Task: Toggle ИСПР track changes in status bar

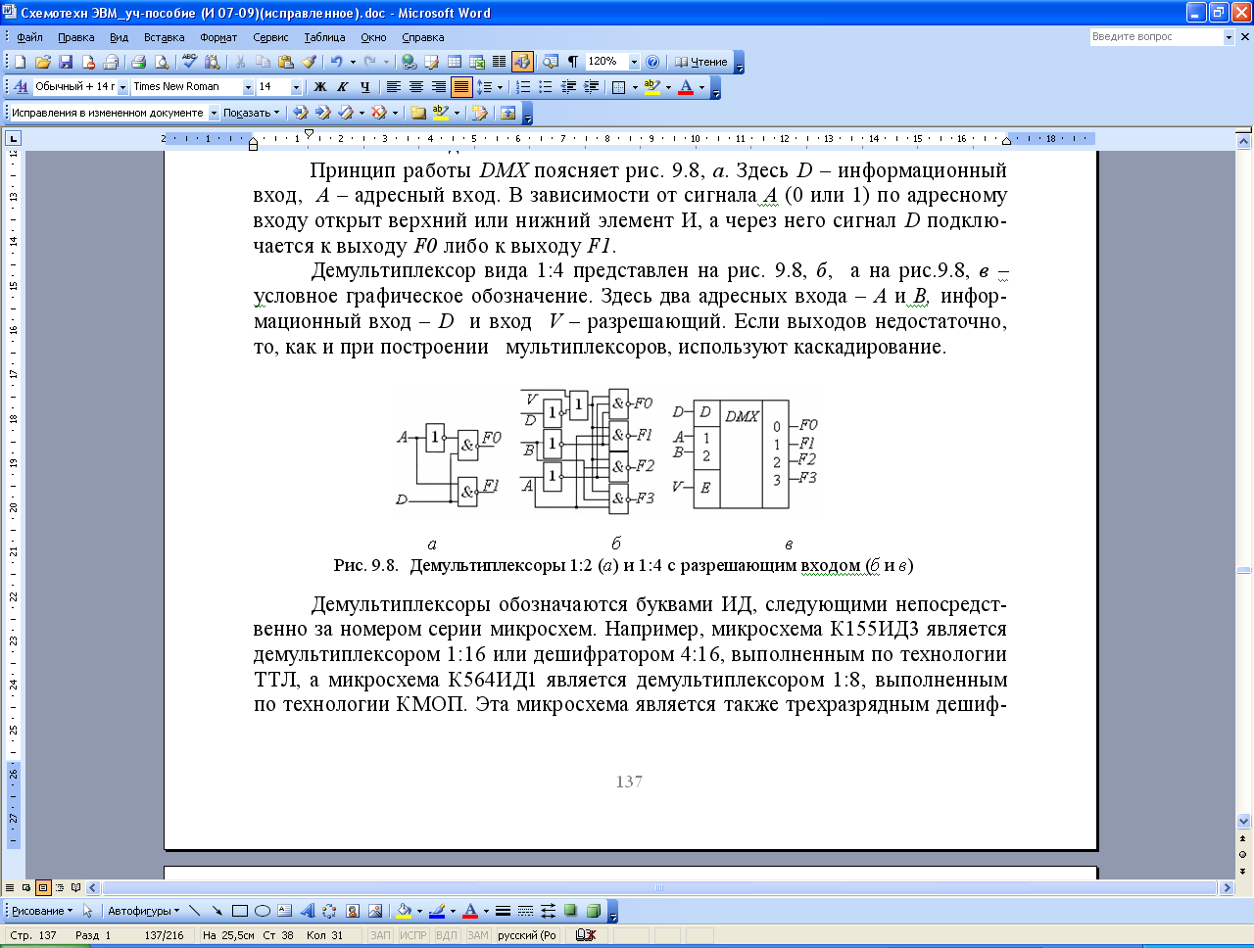Action: point(413,935)
